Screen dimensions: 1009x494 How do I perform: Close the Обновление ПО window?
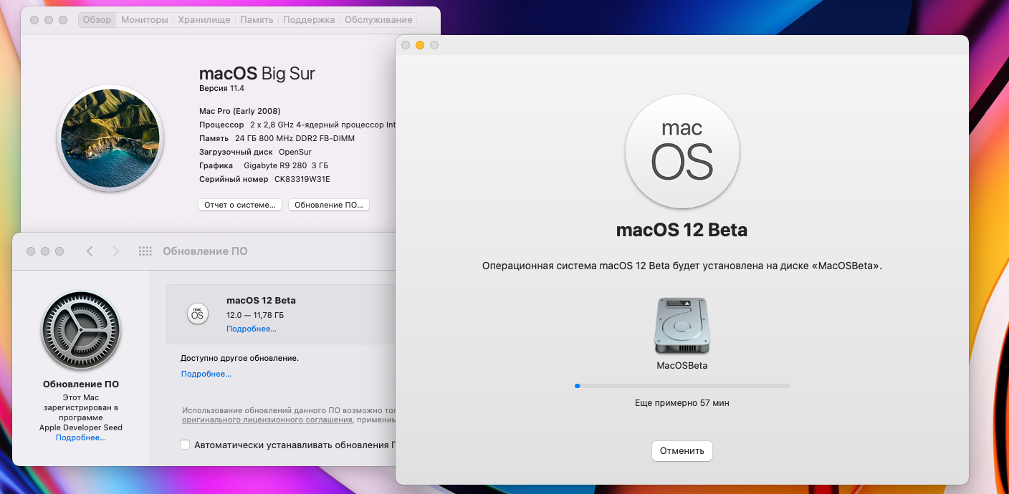31,251
